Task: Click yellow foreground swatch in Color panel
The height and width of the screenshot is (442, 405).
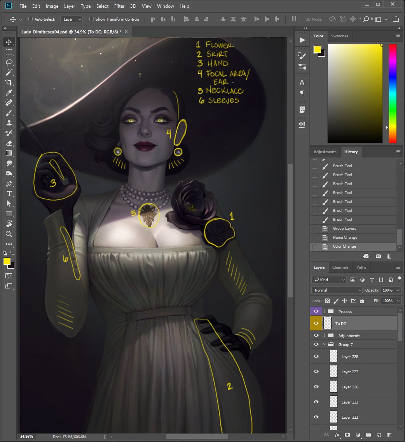Action: pyautogui.click(x=317, y=49)
